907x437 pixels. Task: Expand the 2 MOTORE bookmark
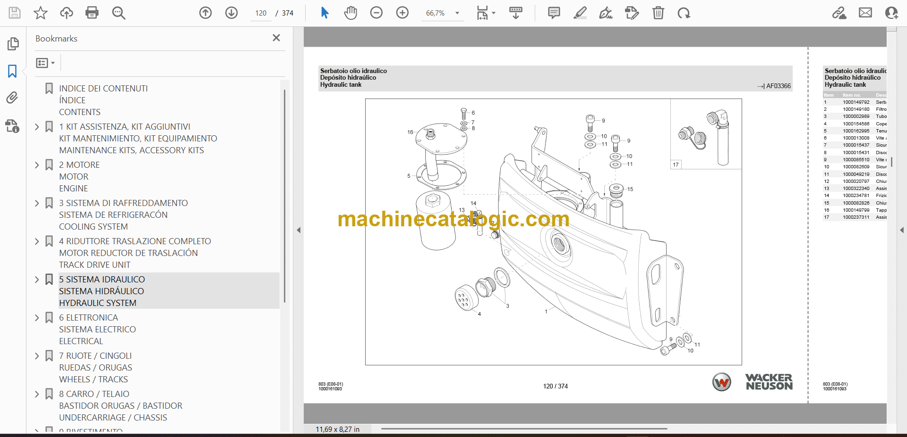pyautogui.click(x=37, y=165)
